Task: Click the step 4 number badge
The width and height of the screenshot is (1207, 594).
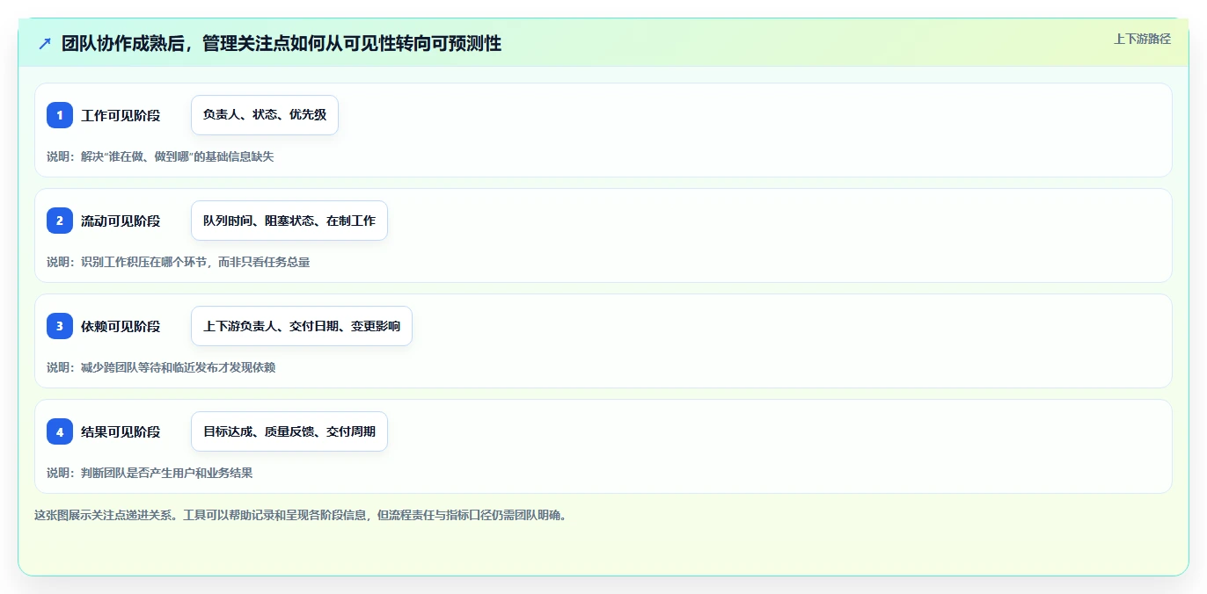Action: point(60,431)
